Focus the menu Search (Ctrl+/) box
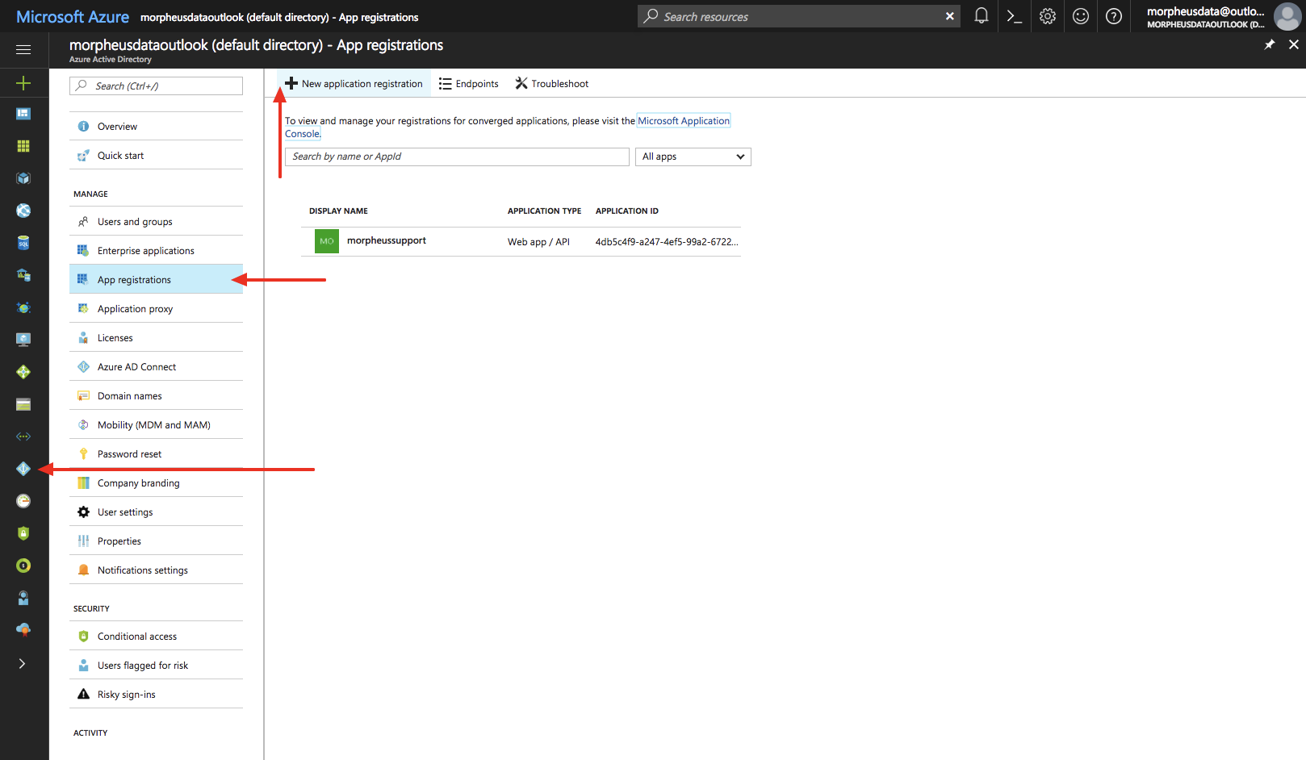 [157, 86]
